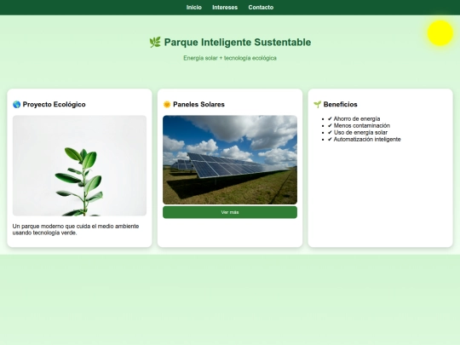Open the Contacto navigation link
Image resolution: width=460 pixels, height=345 pixels.
261,8
